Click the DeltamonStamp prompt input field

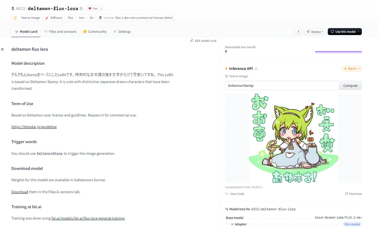pos(282,86)
